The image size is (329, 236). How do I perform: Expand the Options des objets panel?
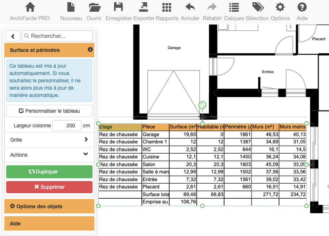pyautogui.click(x=49, y=206)
